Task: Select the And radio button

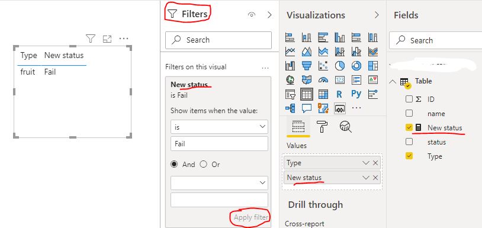Action: coord(174,165)
